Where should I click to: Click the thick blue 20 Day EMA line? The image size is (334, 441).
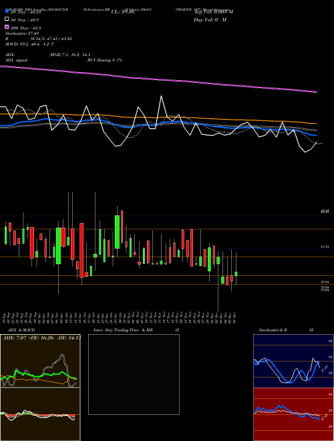click(x=158, y=124)
